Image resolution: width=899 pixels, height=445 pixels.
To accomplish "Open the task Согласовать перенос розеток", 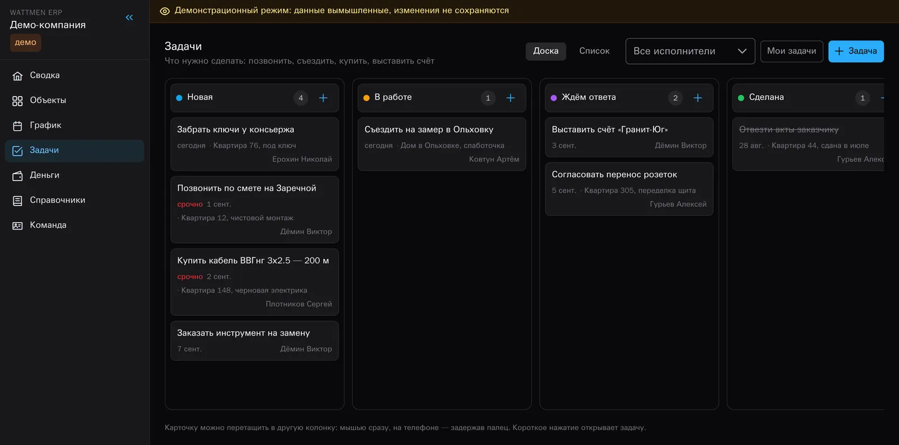I will click(629, 189).
